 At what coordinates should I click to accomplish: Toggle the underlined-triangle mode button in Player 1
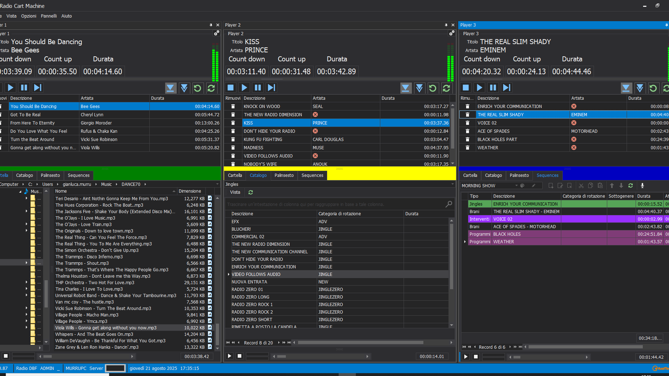[171, 88]
